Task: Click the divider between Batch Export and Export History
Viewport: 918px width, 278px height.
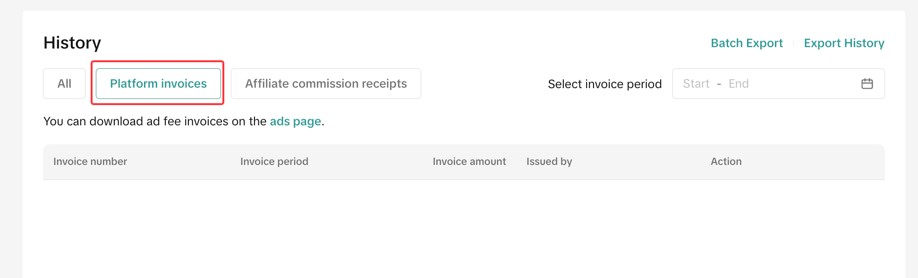Action: click(793, 43)
